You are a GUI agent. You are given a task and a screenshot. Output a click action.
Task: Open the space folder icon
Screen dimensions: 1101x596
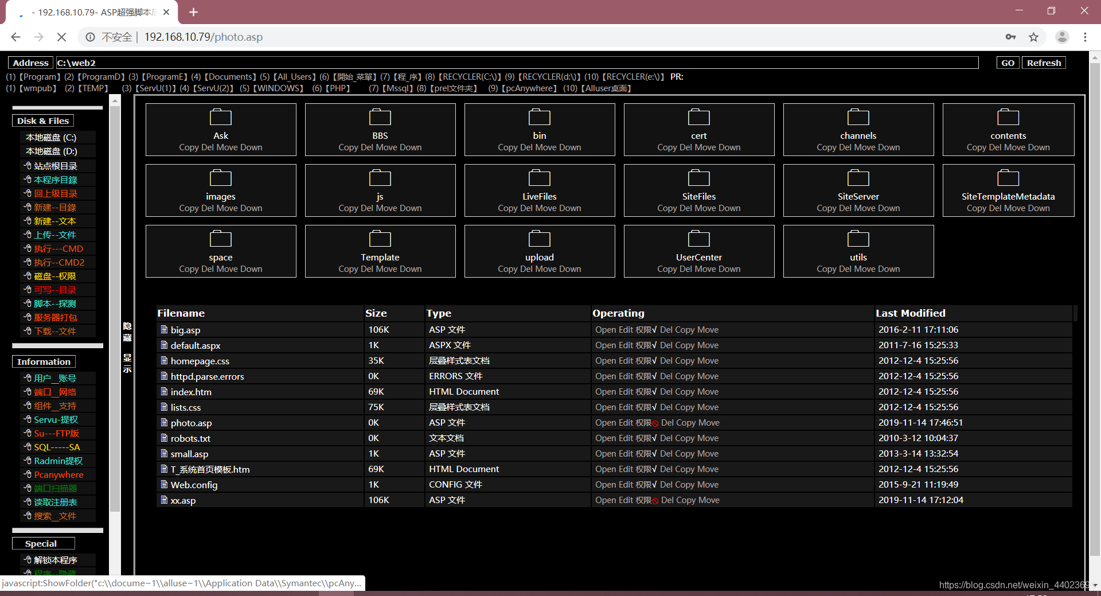pyautogui.click(x=221, y=239)
